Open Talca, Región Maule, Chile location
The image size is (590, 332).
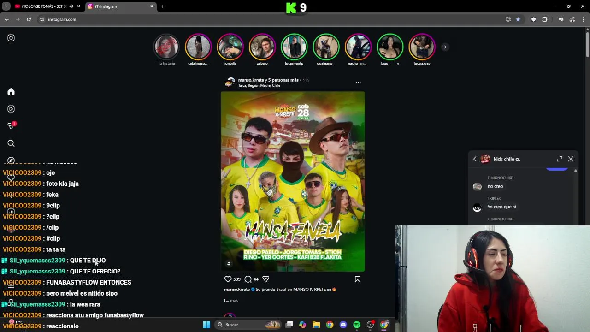point(259,85)
